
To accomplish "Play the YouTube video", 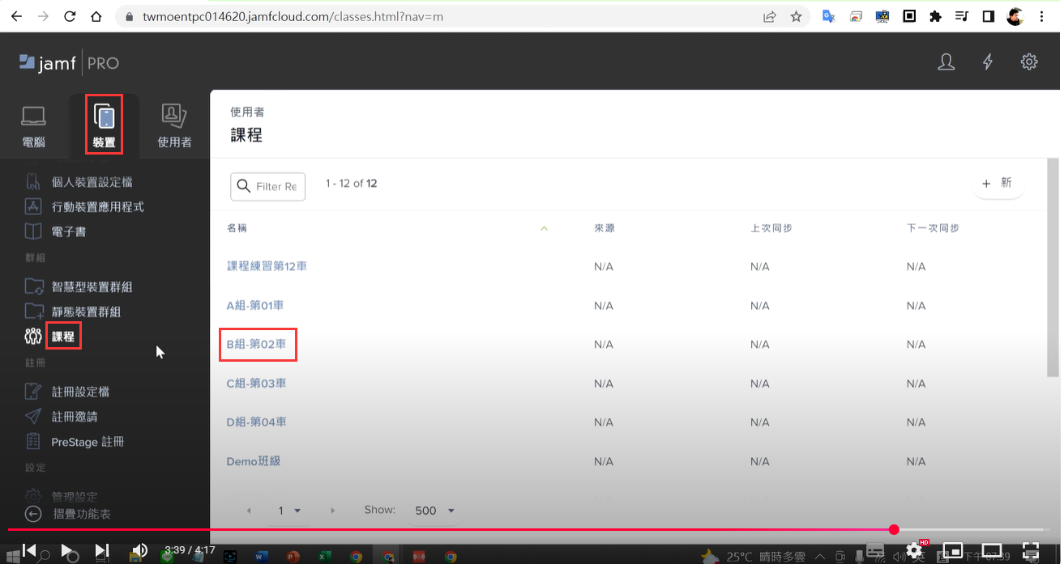I will tap(67, 550).
